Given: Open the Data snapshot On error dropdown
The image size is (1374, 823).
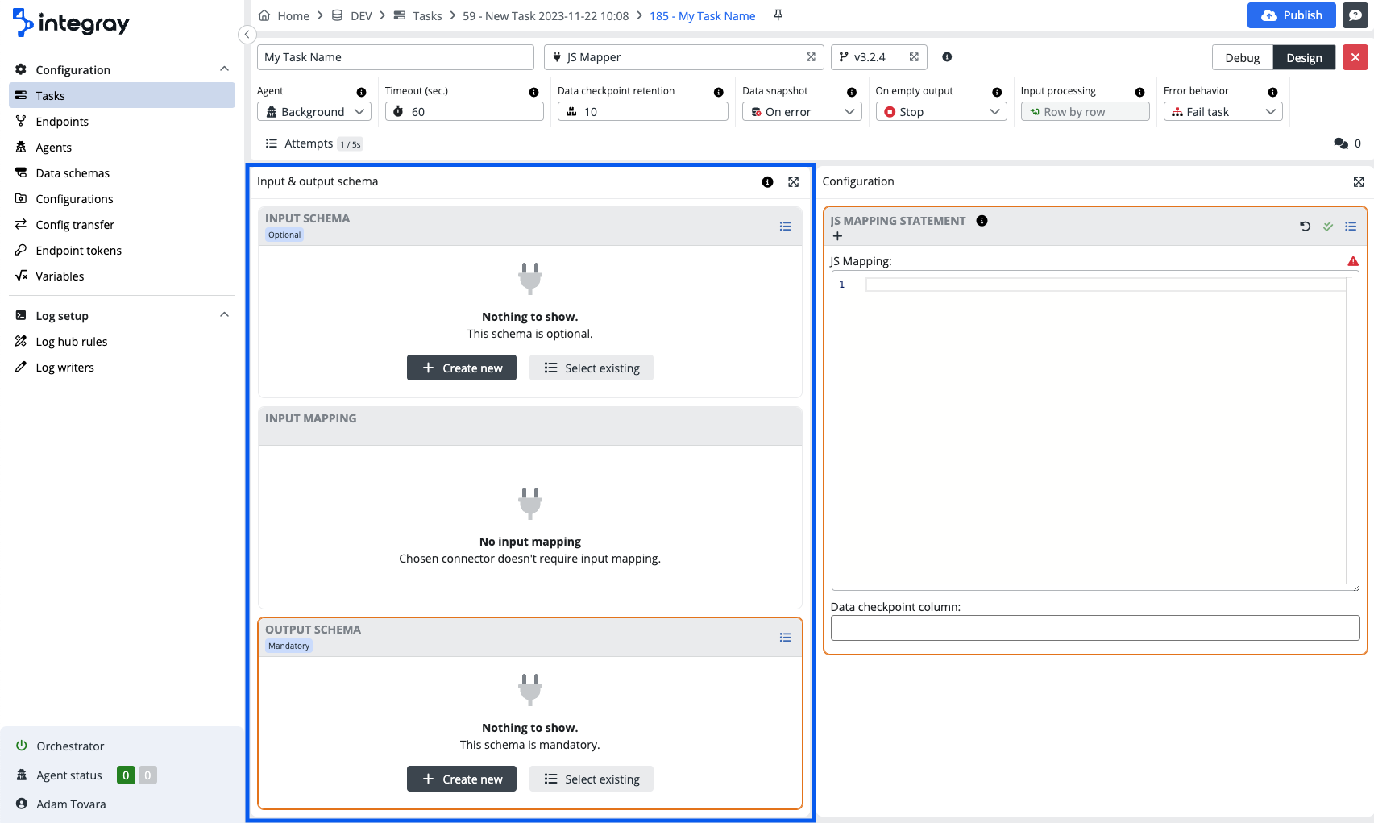Looking at the screenshot, I should point(801,112).
